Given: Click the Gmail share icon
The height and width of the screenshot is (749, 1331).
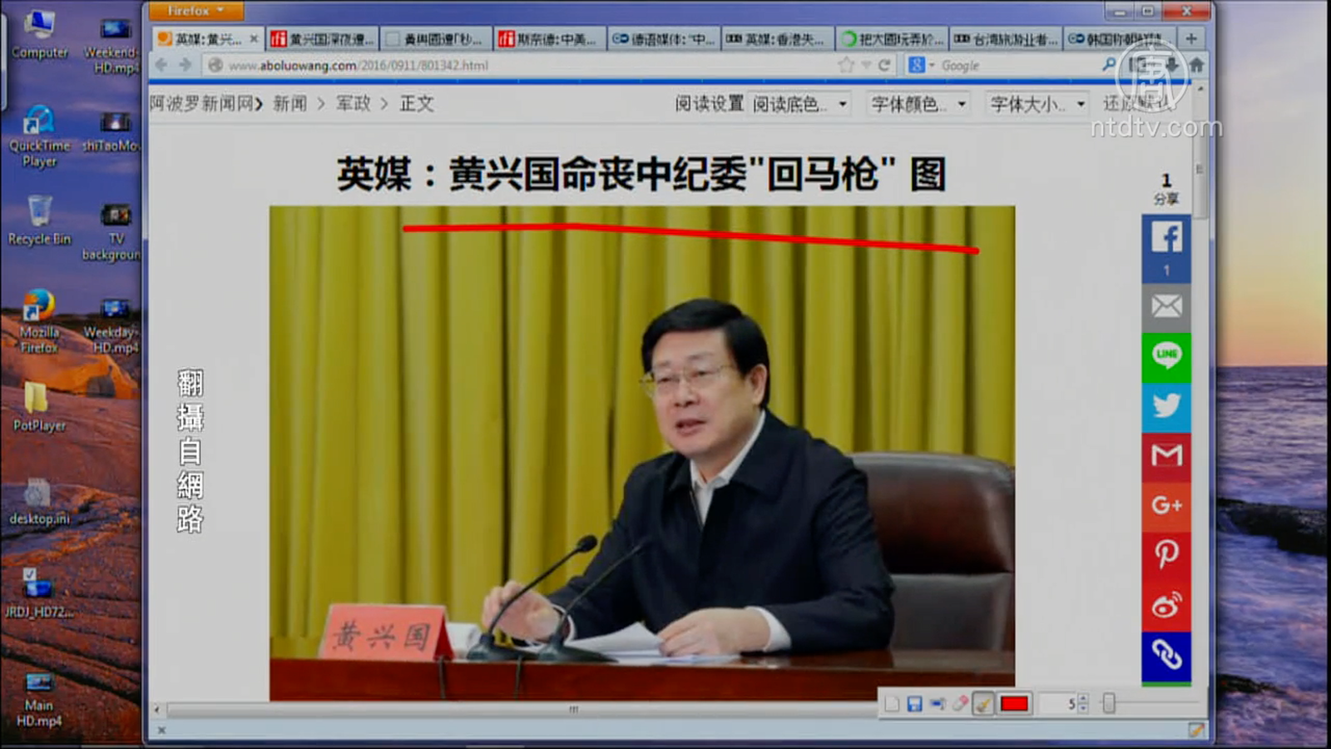Looking at the screenshot, I should pyautogui.click(x=1166, y=455).
